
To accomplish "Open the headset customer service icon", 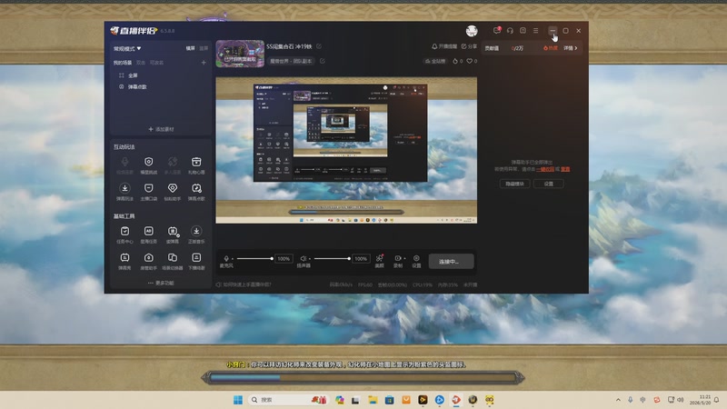I will point(510,31).
